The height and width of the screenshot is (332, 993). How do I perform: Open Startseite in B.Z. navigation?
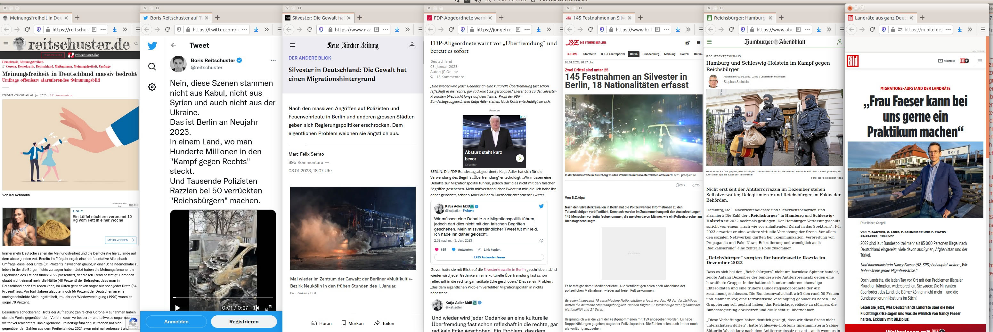click(590, 54)
